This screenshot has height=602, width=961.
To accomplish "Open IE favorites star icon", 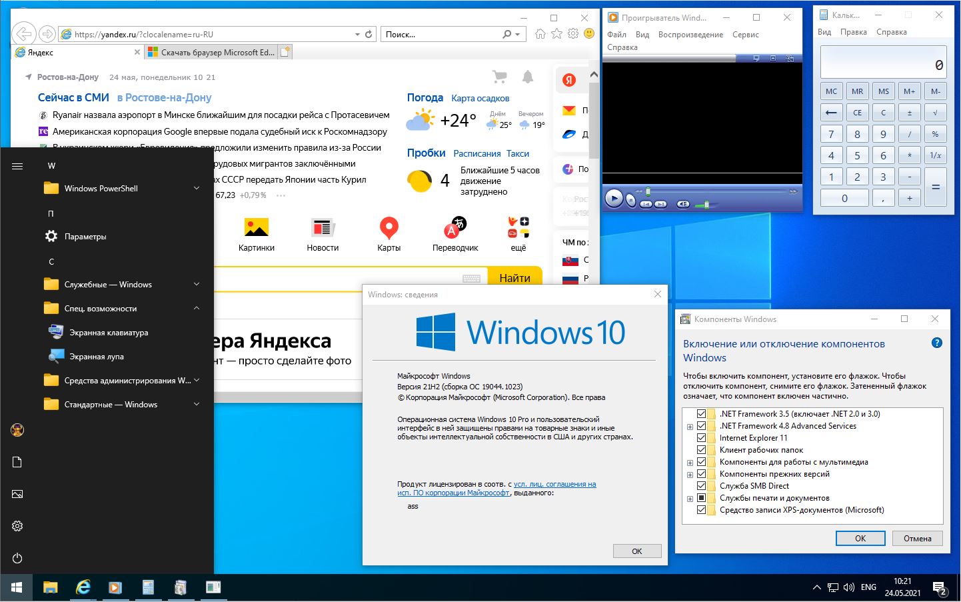I will (x=556, y=33).
